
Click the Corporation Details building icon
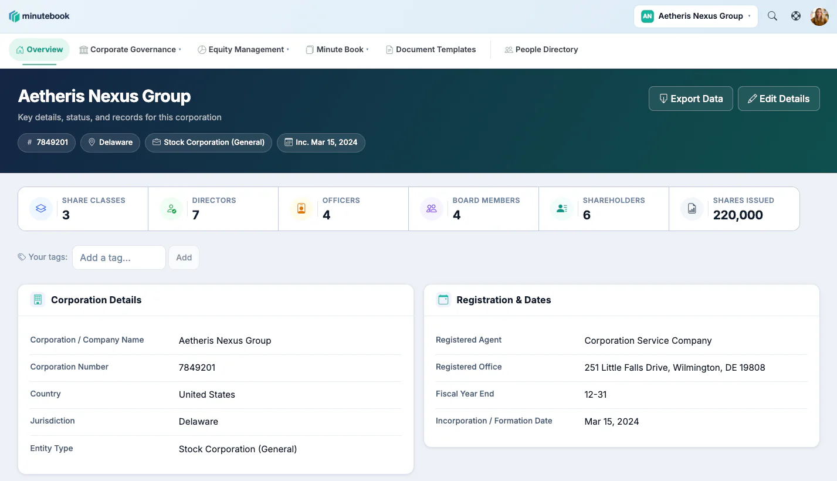(38, 300)
